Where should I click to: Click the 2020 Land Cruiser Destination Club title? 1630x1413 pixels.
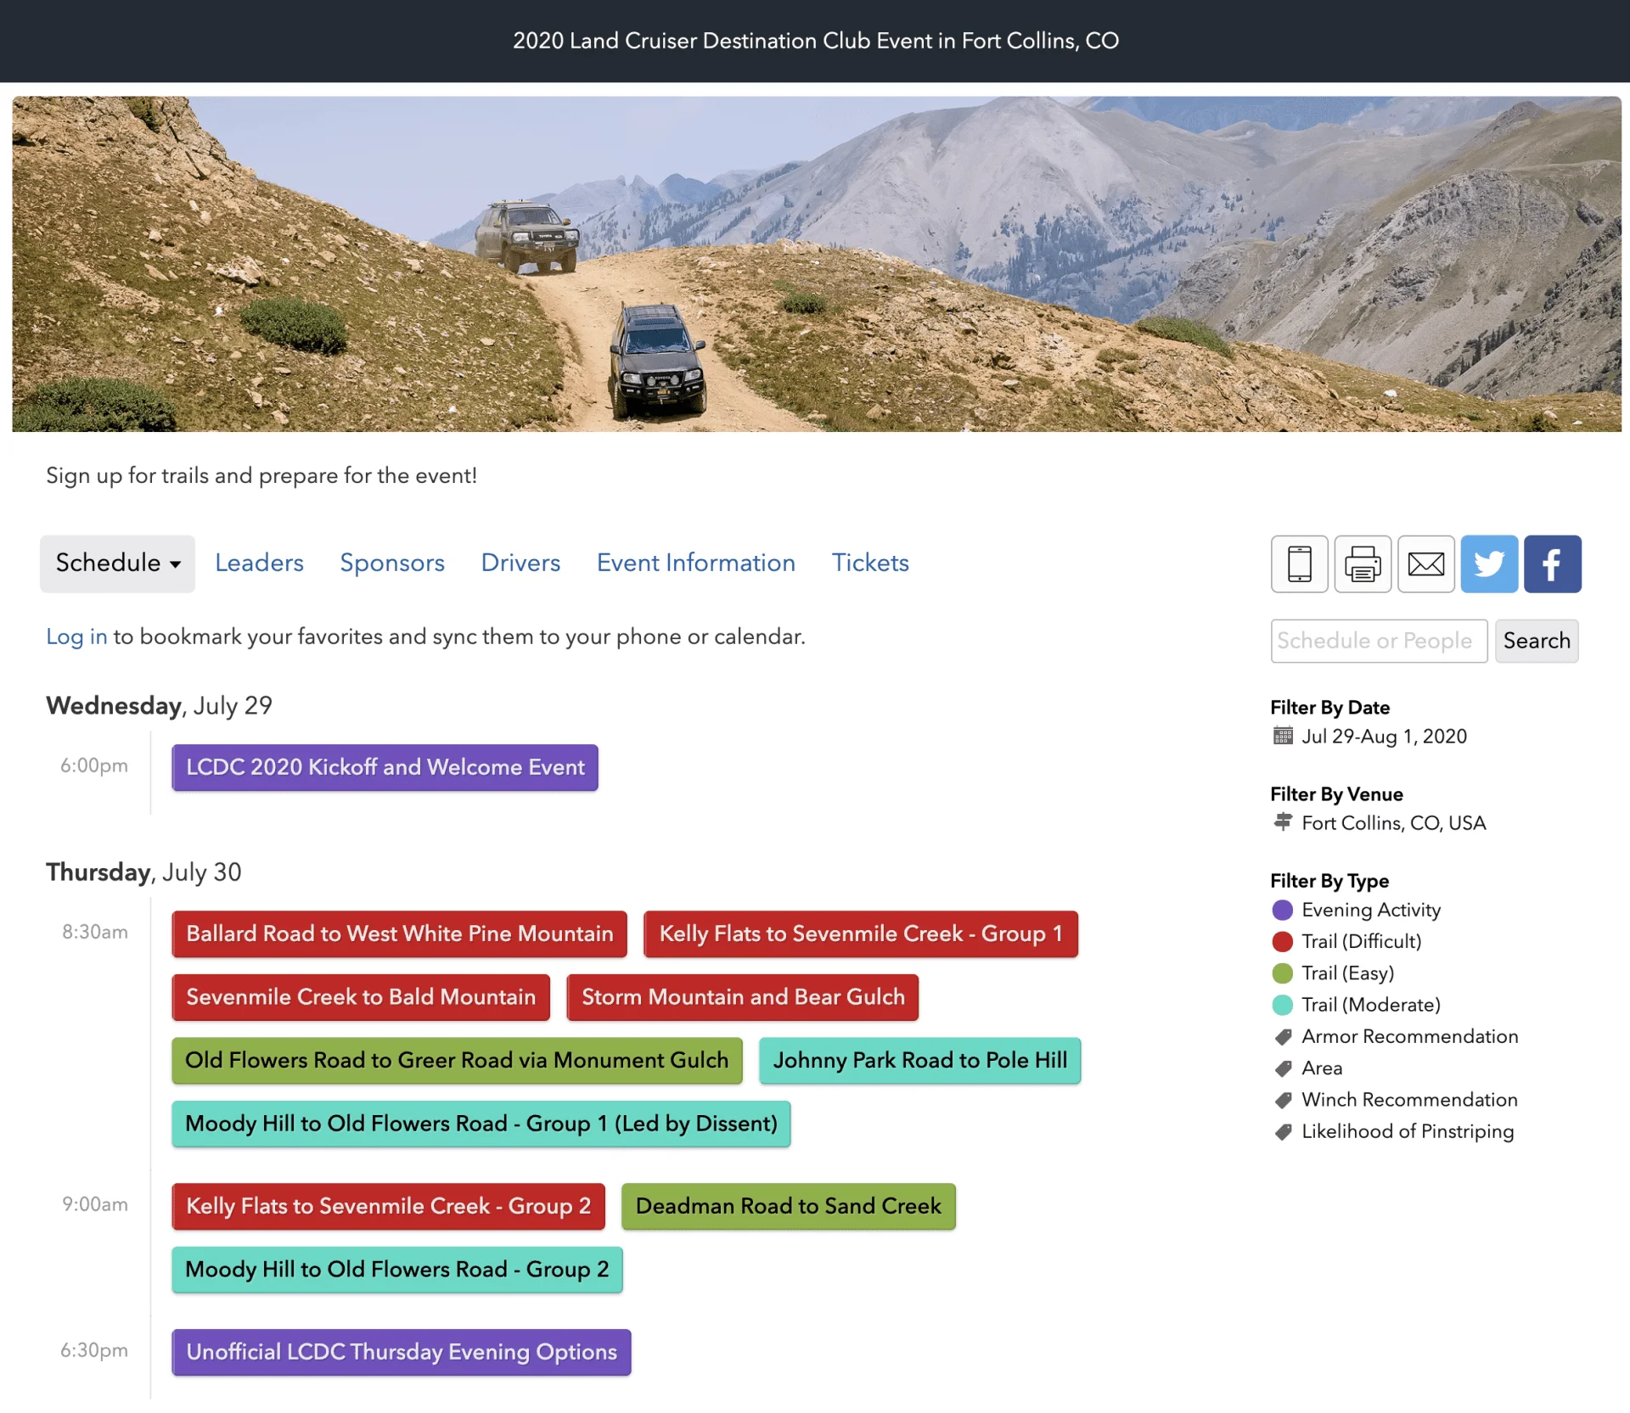816,41
